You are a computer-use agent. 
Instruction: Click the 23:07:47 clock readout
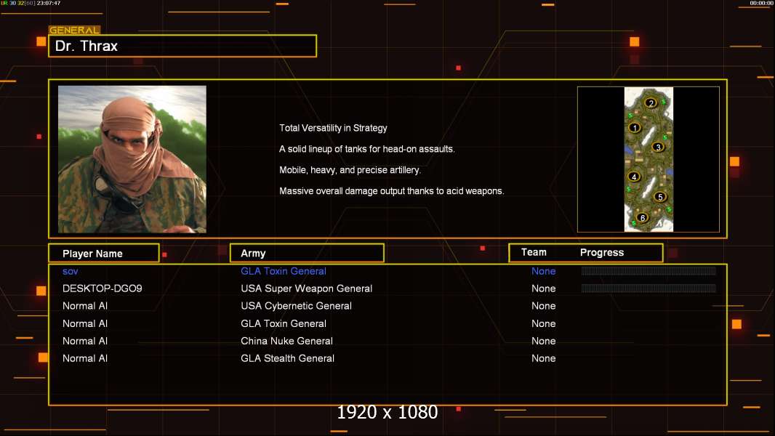click(x=49, y=3)
